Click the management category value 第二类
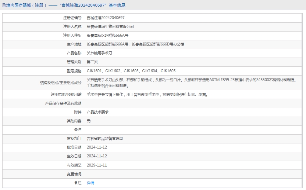Screen dimensions: 306x190 click(x=92, y=62)
